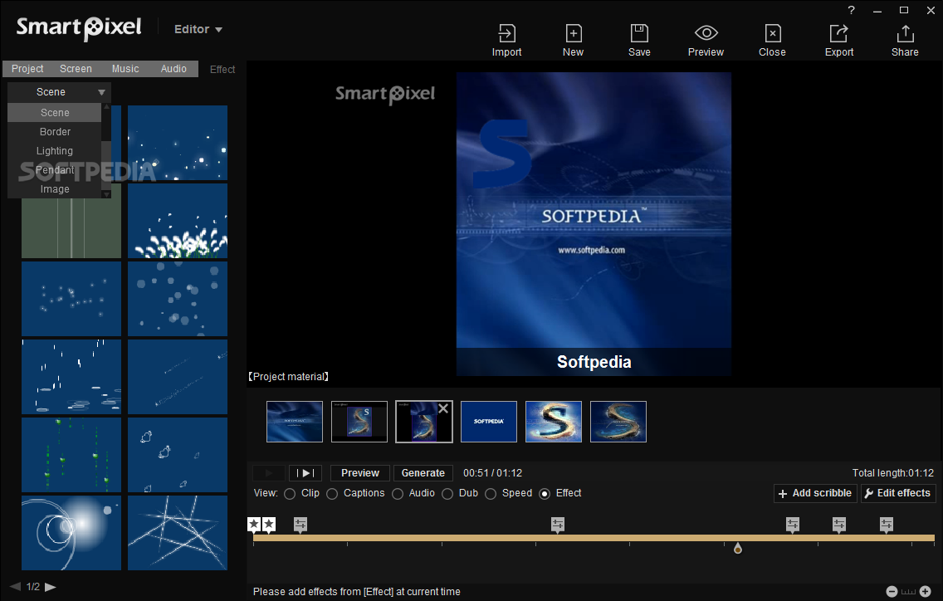This screenshot has width=943, height=601.
Task: Switch to the Effect tab
Action: (222, 69)
